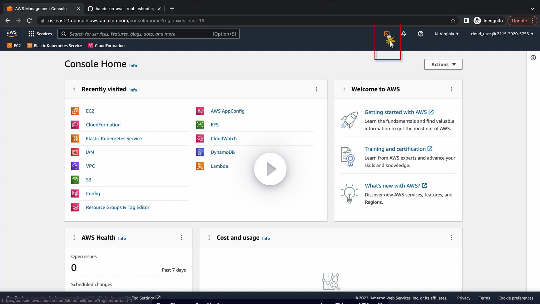Open the Recently visited widget options menu

click(316, 89)
